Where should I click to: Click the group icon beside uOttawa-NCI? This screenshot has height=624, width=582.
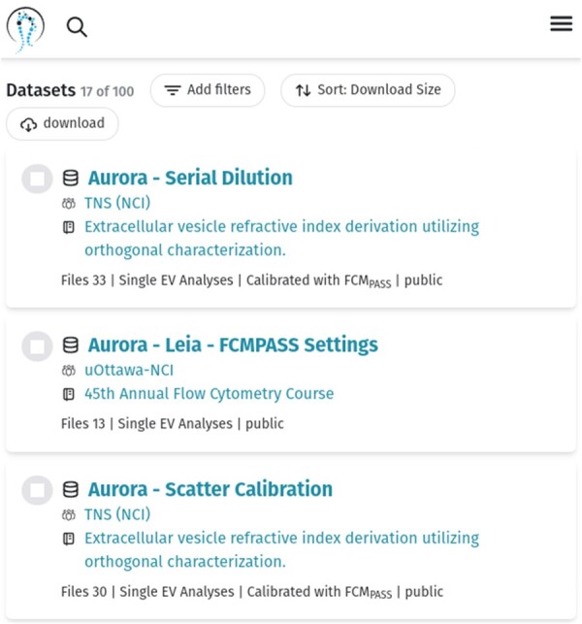(x=68, y=371)
